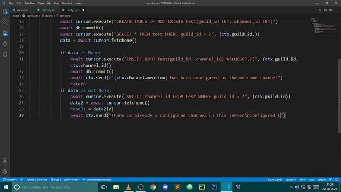Open the clock and date flyout
This screenshot has width=341, height=192.
(x=330, y=187)
